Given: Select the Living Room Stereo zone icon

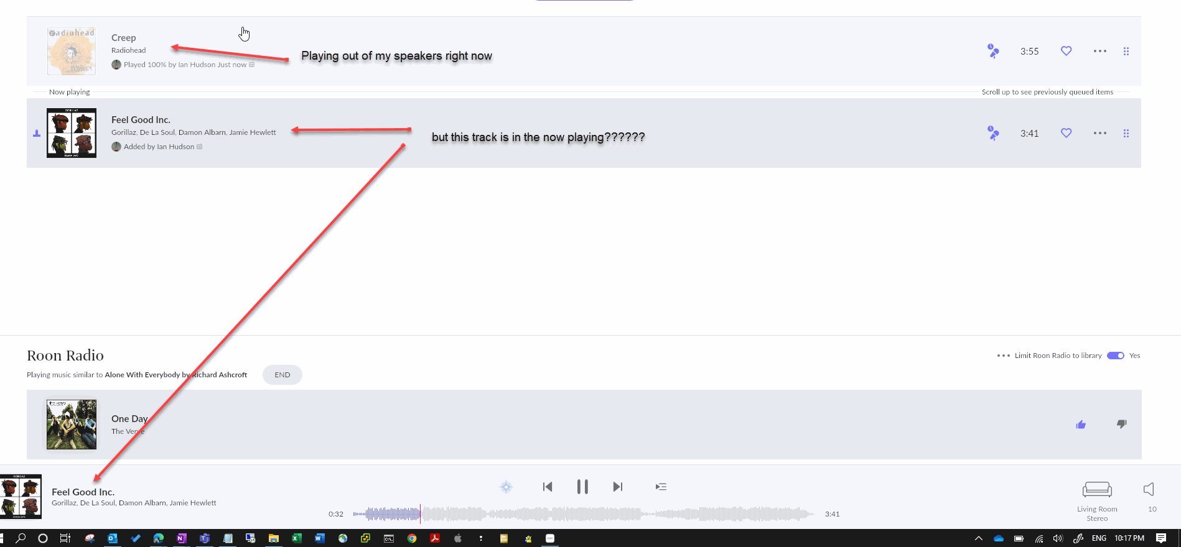Looking at the screenshot, I should tap(1097, 489).
